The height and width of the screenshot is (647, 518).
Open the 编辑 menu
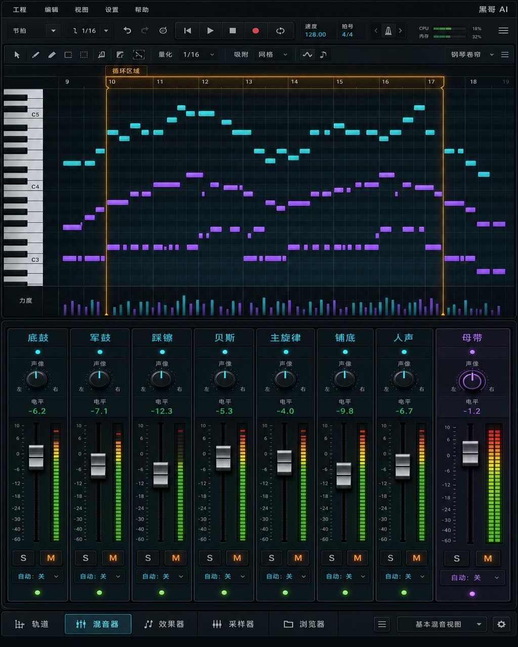tap(51, 10)
